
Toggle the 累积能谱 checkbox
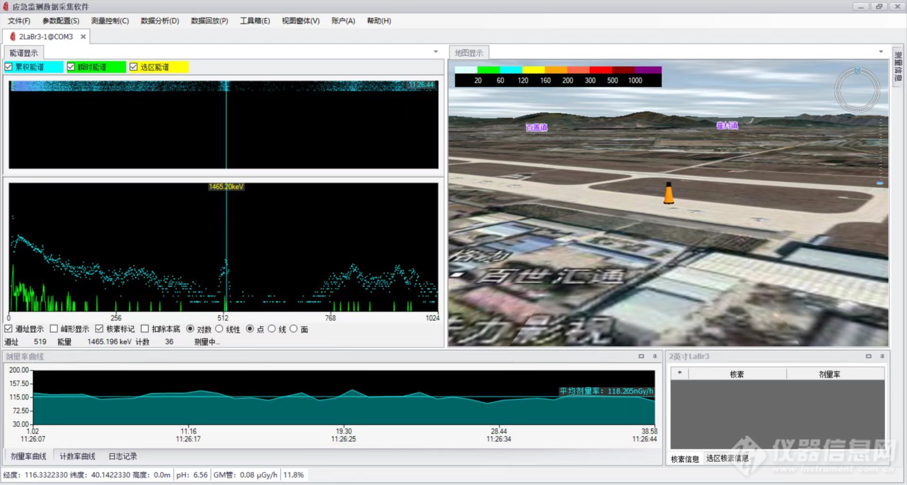click(9, 67)
